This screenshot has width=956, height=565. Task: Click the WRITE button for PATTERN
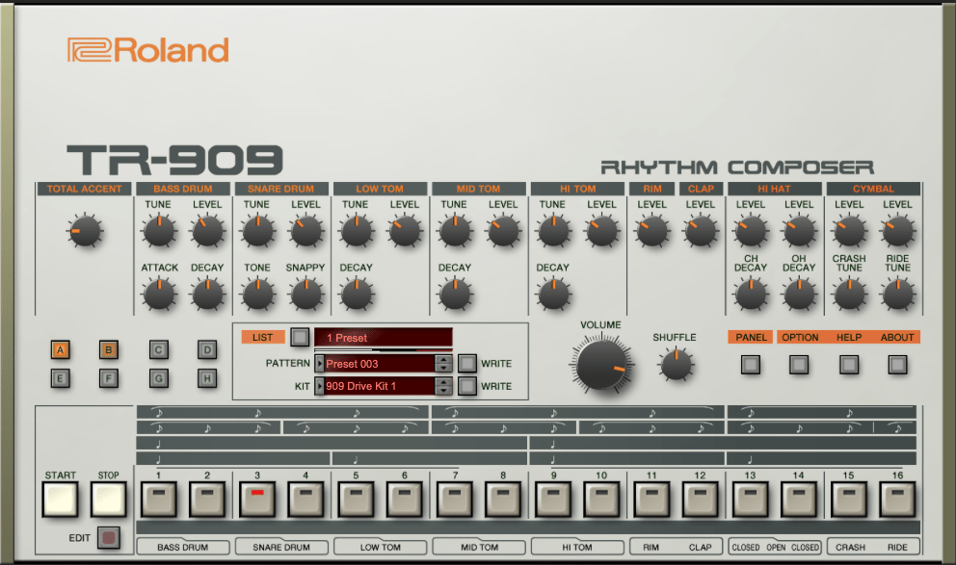coord(467,364)
